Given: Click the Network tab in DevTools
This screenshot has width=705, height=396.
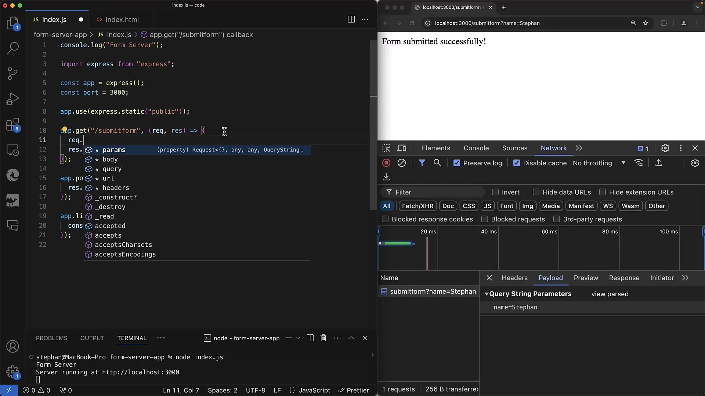Looking at the screenshot, I should 554,148.
